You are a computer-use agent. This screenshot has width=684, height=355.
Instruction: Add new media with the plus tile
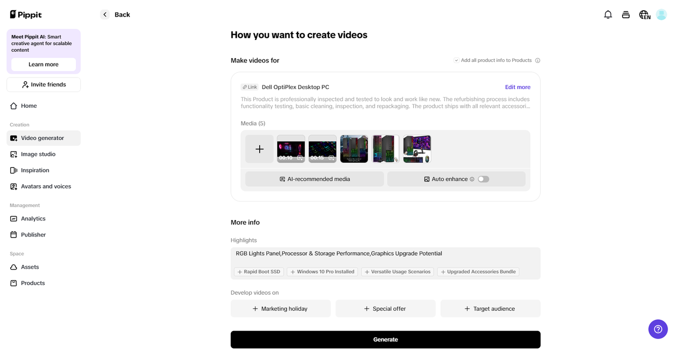[260, 149]
